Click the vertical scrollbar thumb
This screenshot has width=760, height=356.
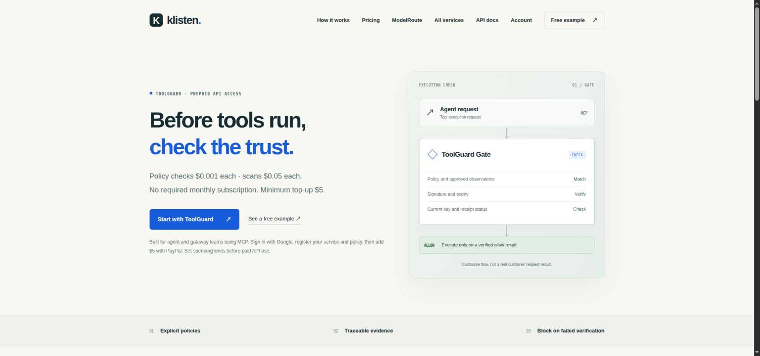pos(757,54)
